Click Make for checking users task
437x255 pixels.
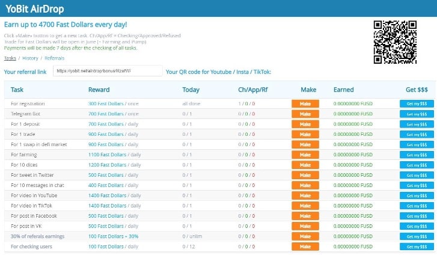tap(305, 247)
